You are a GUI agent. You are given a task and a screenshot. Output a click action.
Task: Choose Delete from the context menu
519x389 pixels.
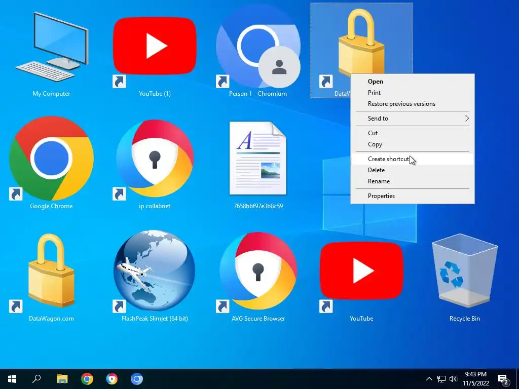point(413,170)
